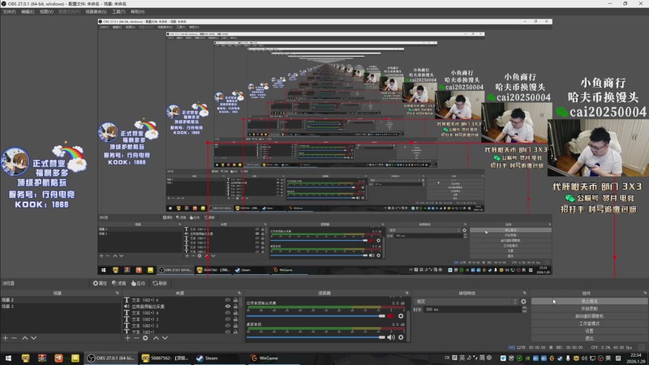Open Windows Start menu
This screenshot has width=649, height=365.
pos(8,358)
